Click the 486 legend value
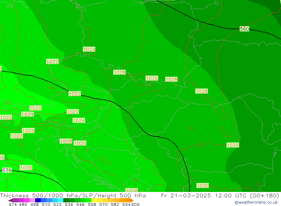 click(x=23, y=204)
